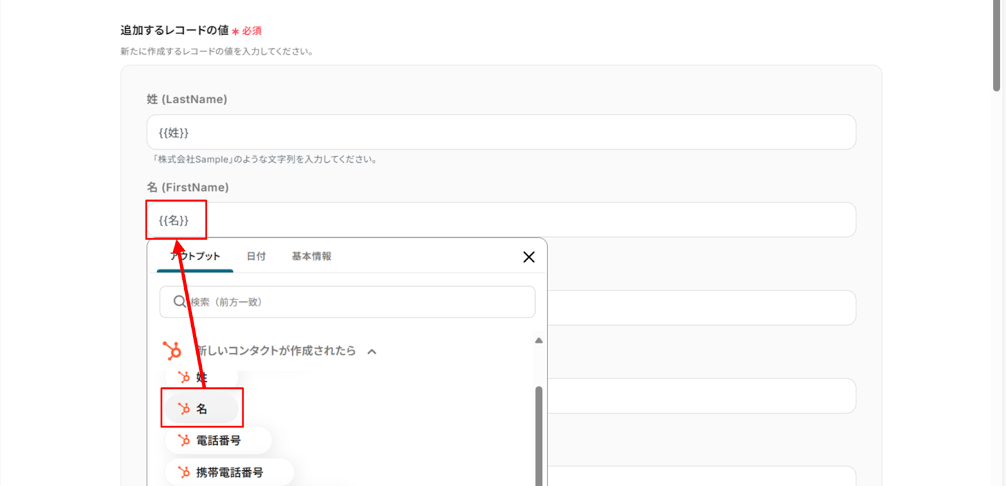Close the output picker popup
Screen dimensions: 1006x486
point(529,257)
